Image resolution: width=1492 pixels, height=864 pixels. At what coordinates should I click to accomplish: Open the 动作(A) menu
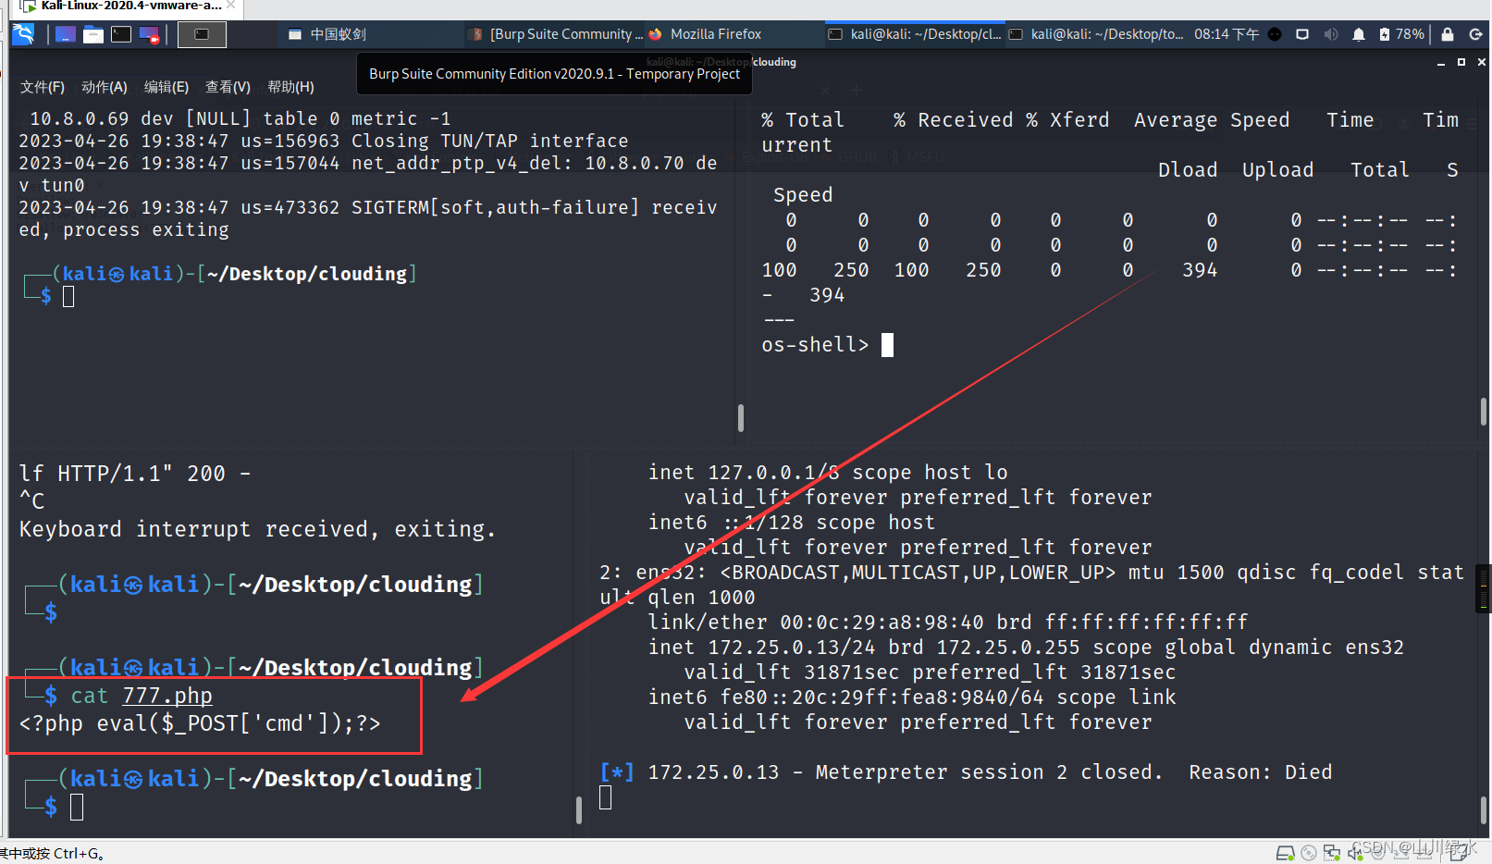click(105, 87)
